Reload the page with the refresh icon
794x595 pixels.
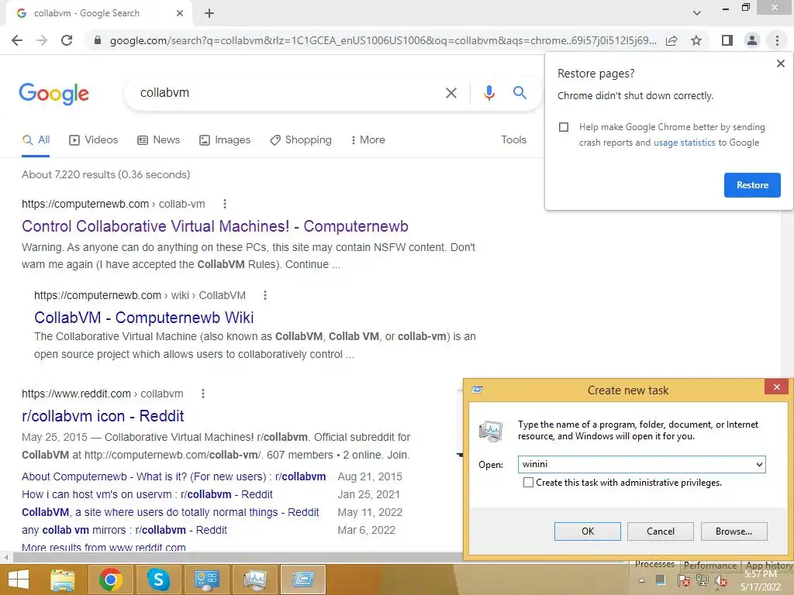point(67,40)
